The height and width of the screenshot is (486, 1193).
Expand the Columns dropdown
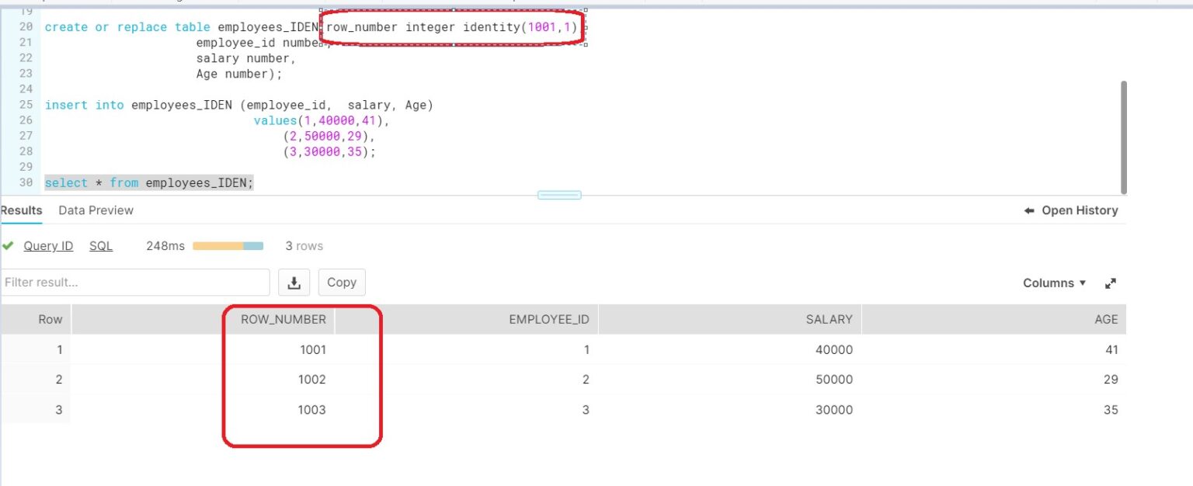[1054, 283]
